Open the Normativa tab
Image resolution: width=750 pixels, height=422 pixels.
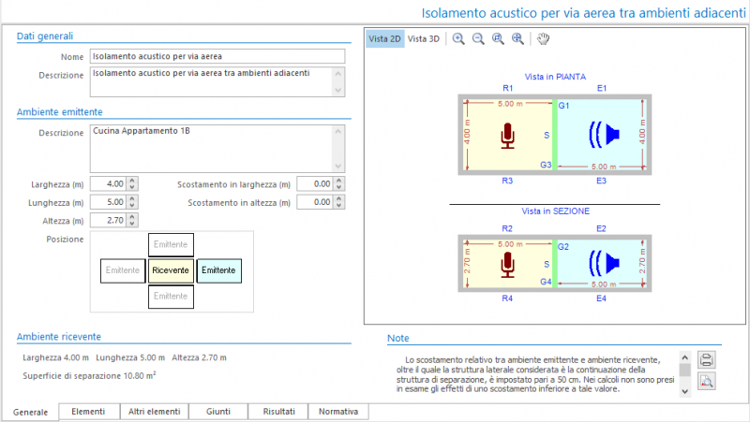(x=338, y=412)
